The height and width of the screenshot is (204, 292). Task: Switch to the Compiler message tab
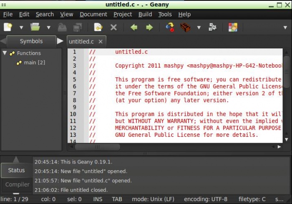[x=17, y=184]
